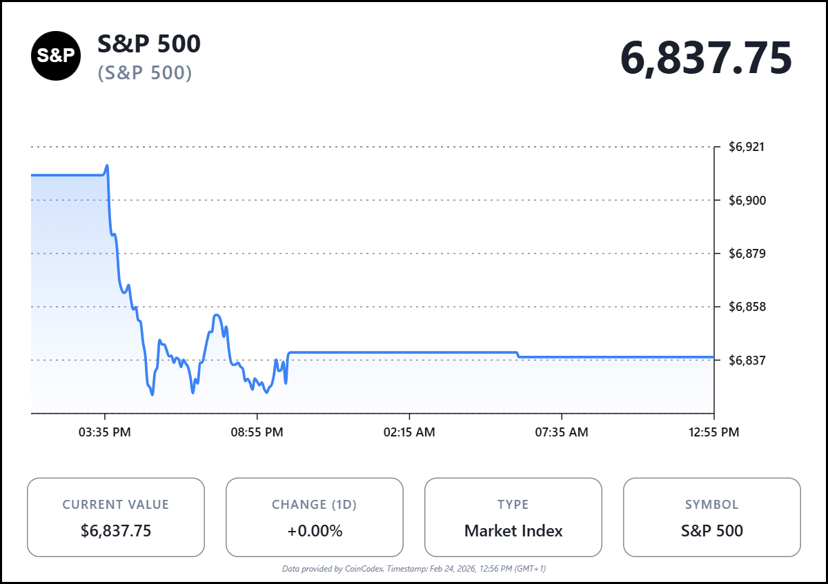Click the 08:55 PM time axis label
The height and width of the screenshot is (584, 828).
[x=257, y=432]
